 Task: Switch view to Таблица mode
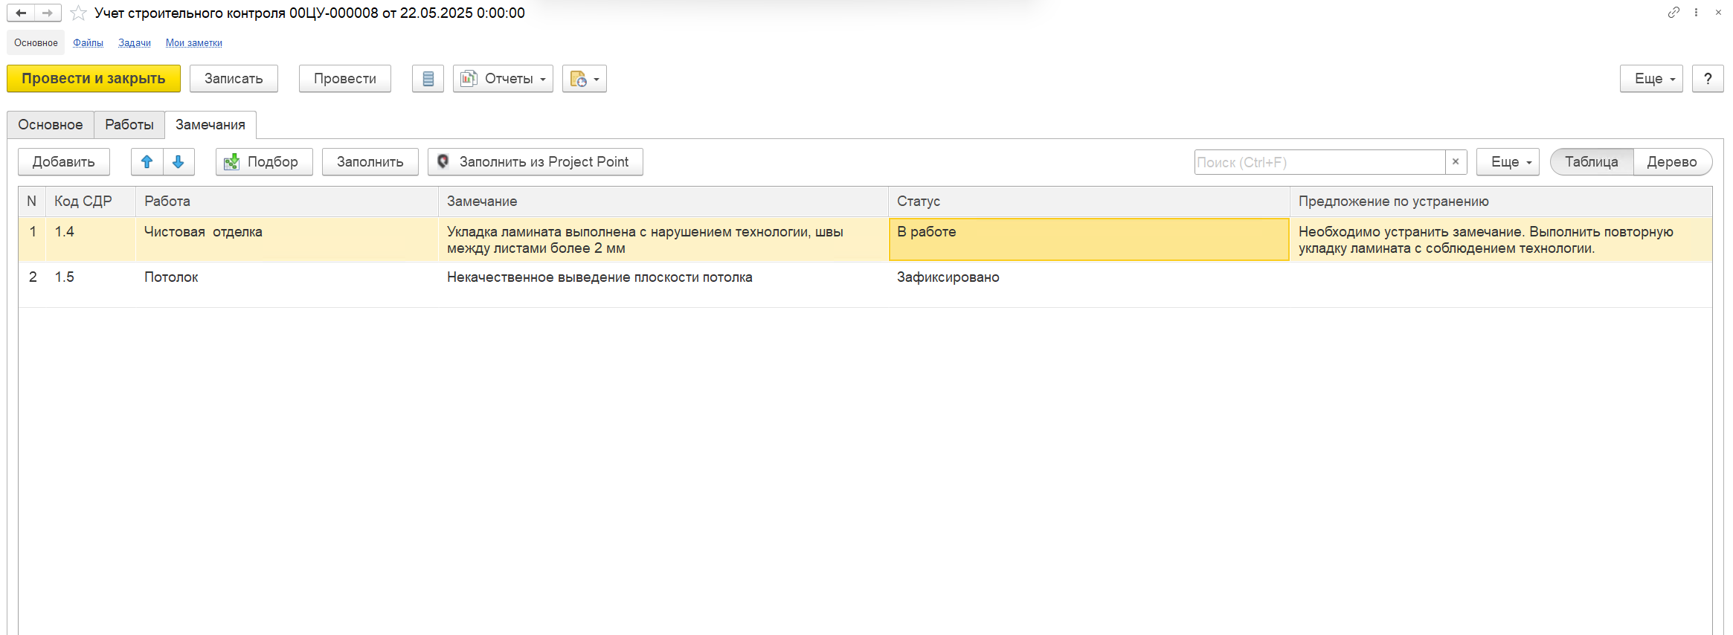pyautogui.click(x=1591, y=162)
